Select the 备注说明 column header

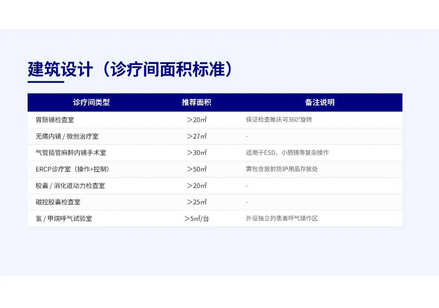click(x=320, y=102)
